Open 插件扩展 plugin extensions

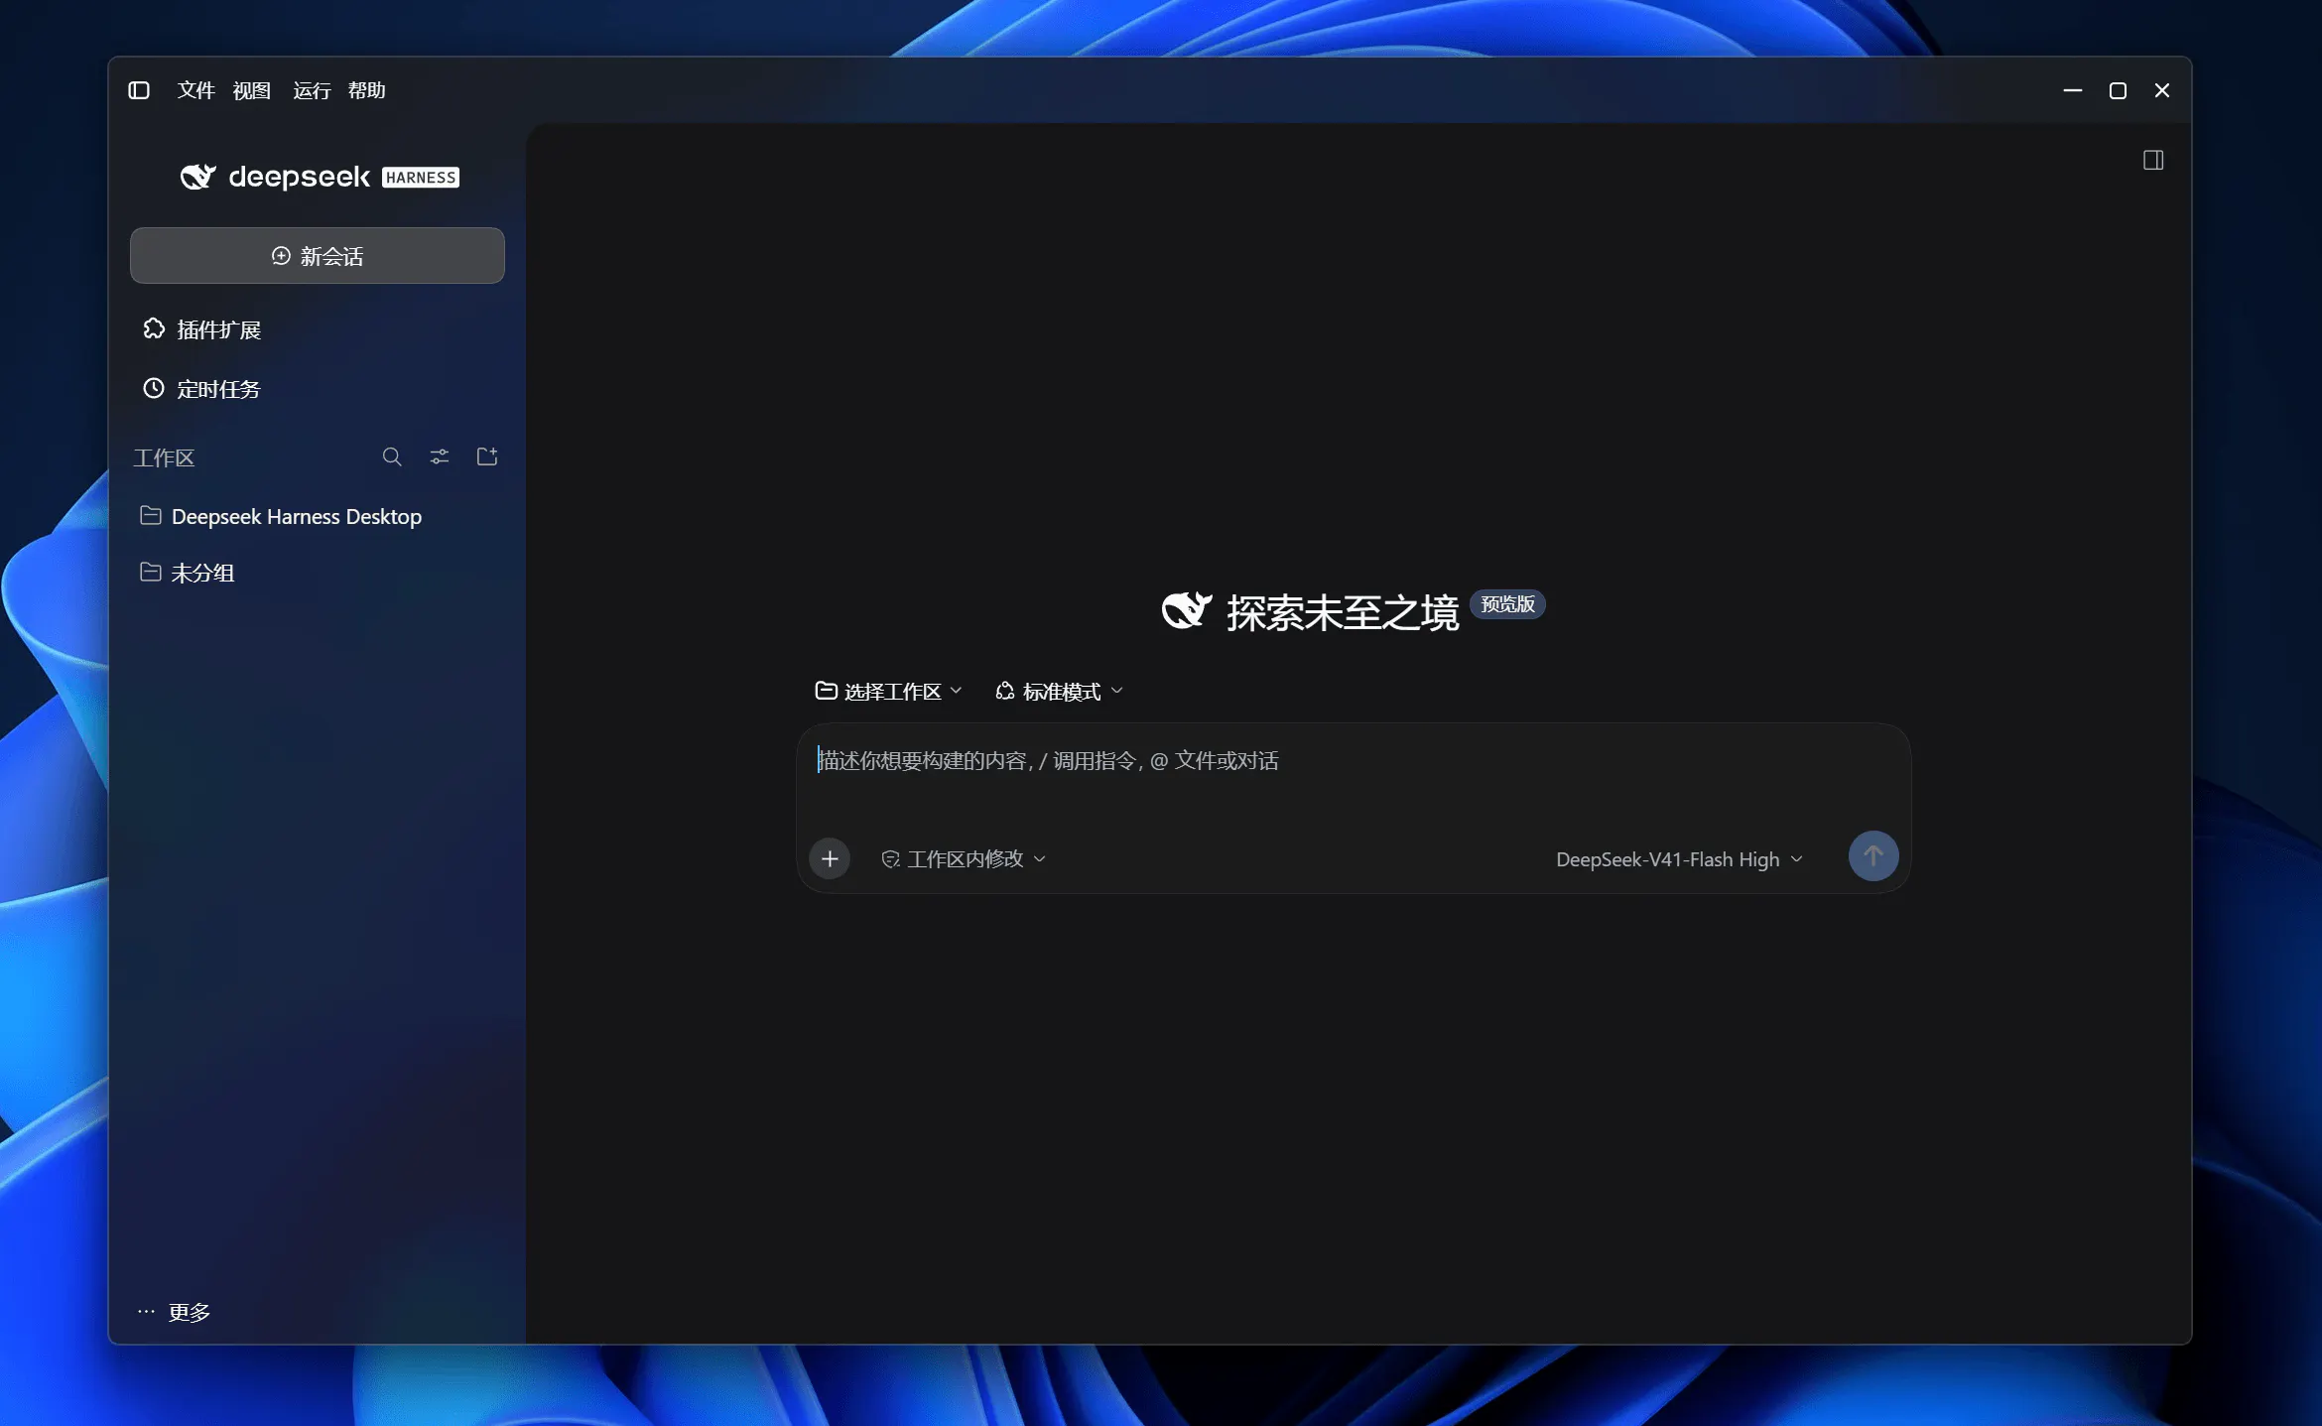[x=202, y=329]
